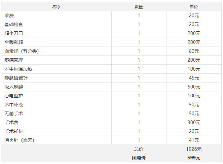
Task: Click the 消炎针（当天） item name
Action: pos(19,140)
